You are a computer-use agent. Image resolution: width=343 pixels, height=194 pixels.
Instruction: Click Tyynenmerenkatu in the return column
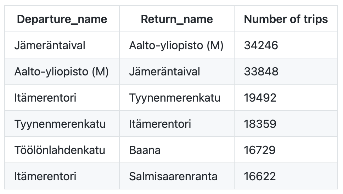tap(175, 98)
